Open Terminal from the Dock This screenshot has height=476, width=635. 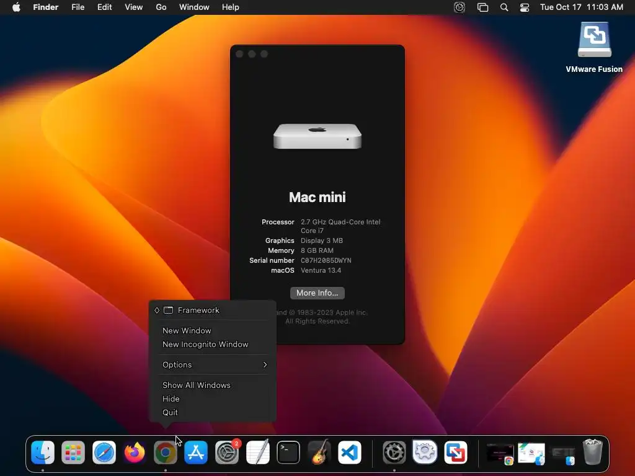click(288, 452)
